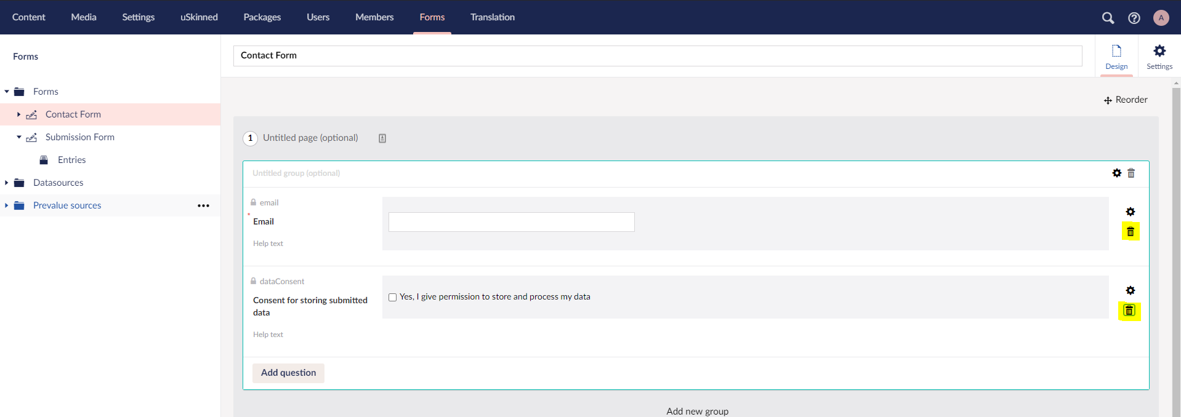Click the Forms folder icon in tree
Viewport: 1181px width, 417px height.
pos(20,92)
